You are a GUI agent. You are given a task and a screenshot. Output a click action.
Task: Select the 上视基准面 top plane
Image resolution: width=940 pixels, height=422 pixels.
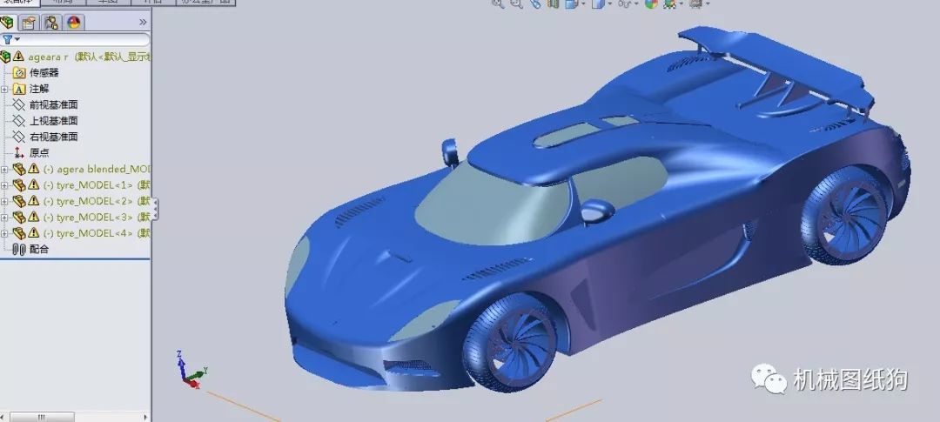(x=54, y=120)
